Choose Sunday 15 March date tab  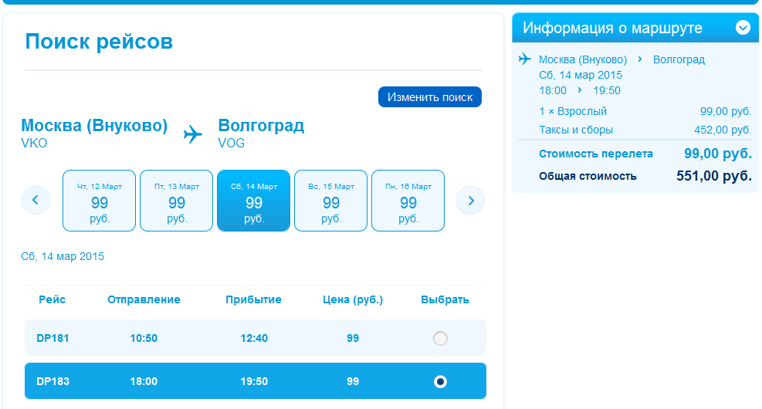click(331, 201)
